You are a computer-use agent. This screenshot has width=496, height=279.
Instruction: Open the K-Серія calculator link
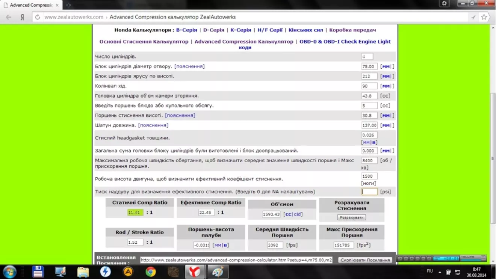[241, 30]
